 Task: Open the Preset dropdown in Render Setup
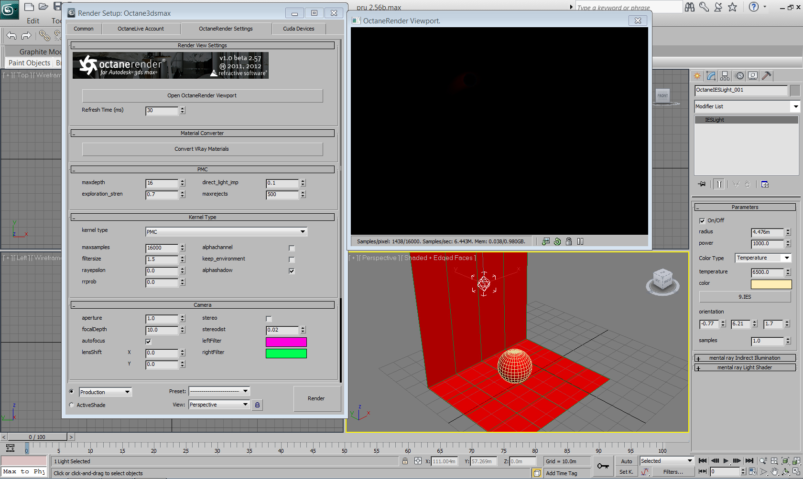219,391
